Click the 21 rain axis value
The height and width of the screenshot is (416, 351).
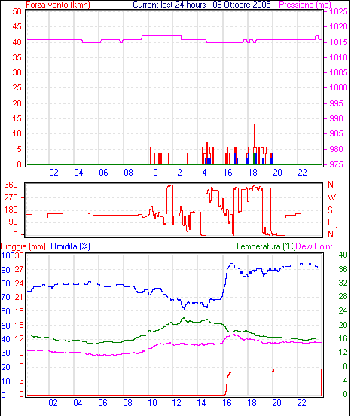[19, 297]
